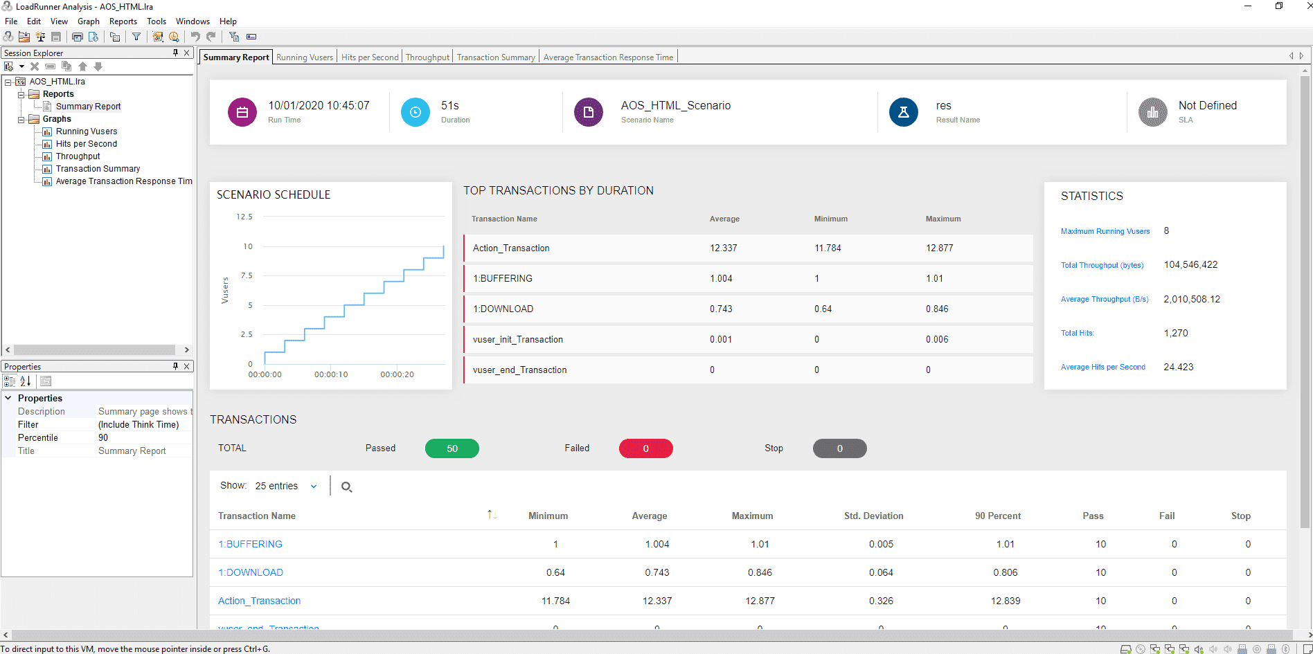Open the Reports menu

coord(123,21)
